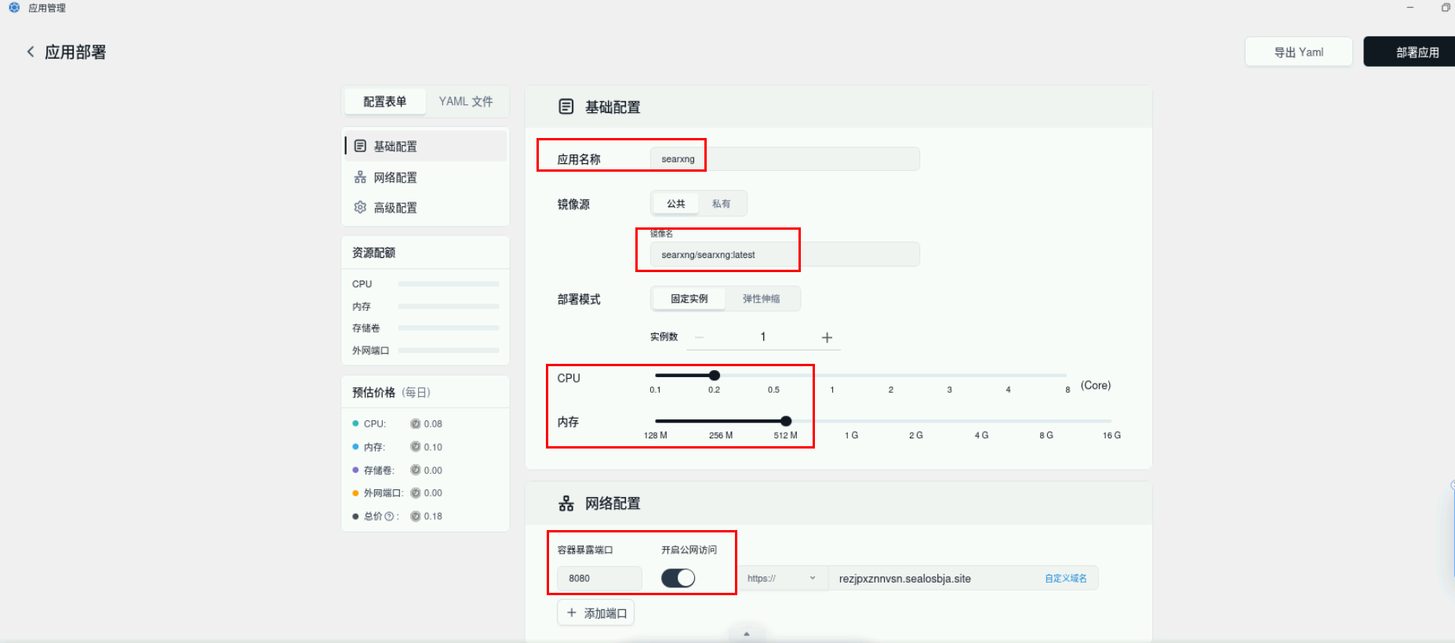Click the 资源配额 panel heading
Viewport: 1455px width, 643px height.
(x=374, y=252)
